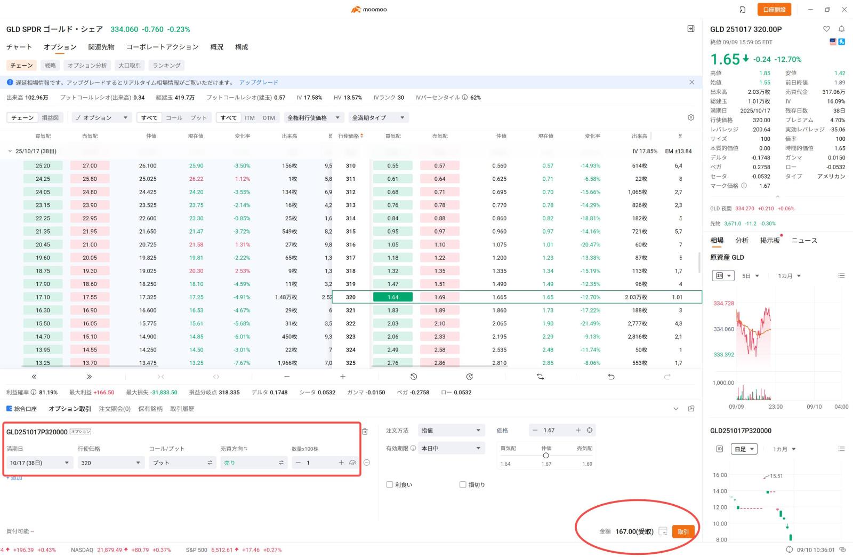
Task: Collapse the trading panel with chevron-down
Action: click(x=676, y=409)
